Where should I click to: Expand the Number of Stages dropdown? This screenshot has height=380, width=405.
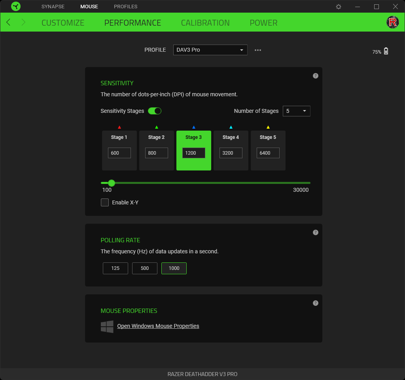click(296, 111)
